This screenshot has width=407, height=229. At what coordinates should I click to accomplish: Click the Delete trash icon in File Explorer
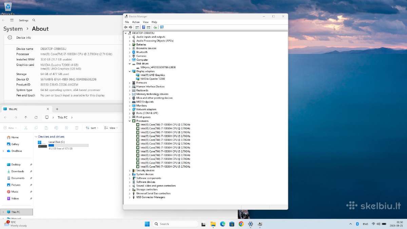click(x=77, y=128)
